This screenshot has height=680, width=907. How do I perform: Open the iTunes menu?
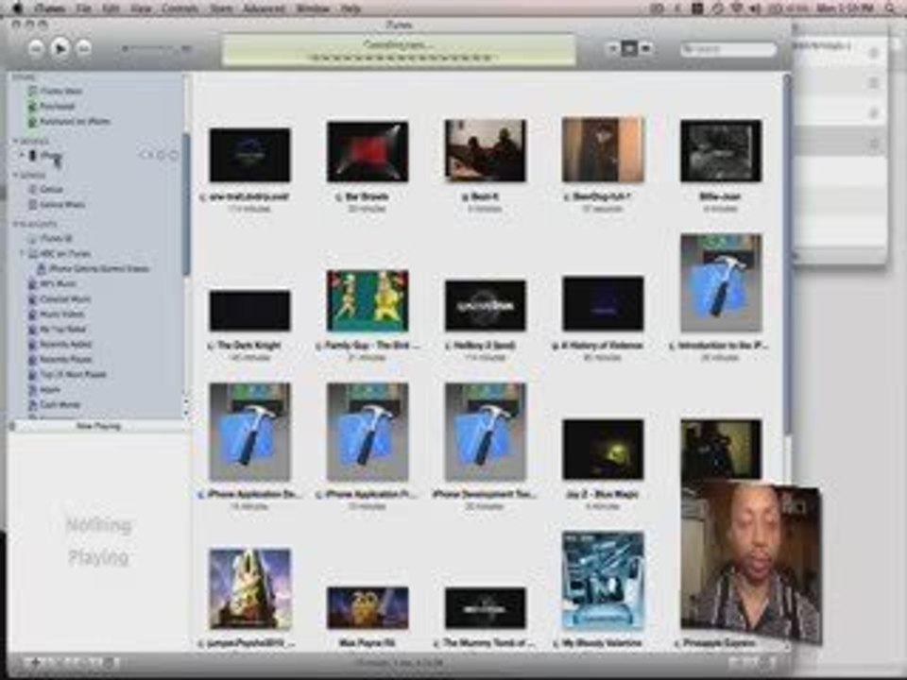49,8
